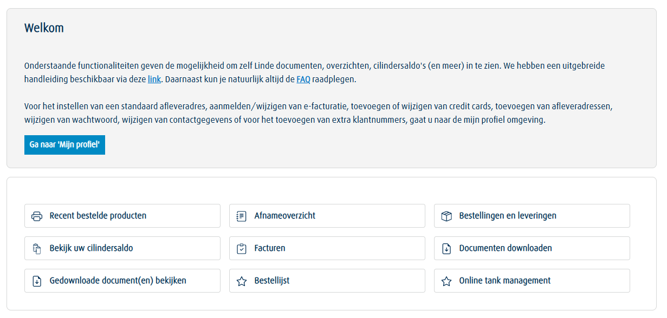Open the Bestellijst tile

tap(327, 280)
